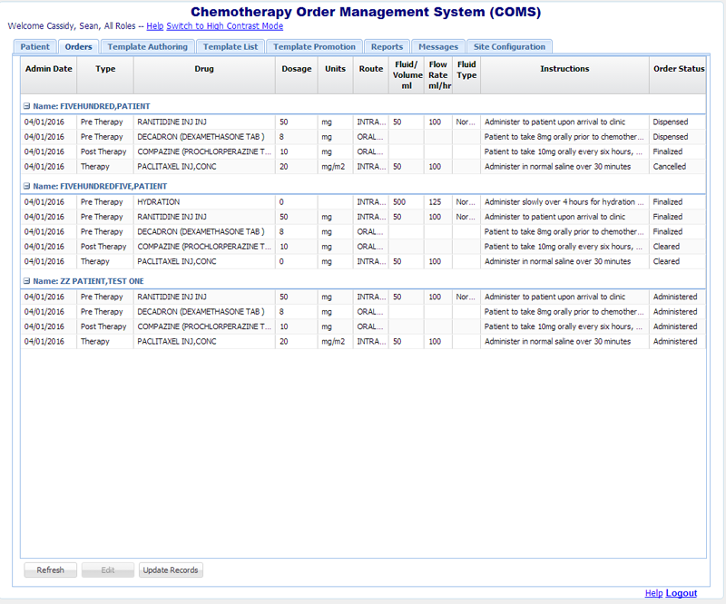Sort by Drug column header
This screenshot has width=726, height=604.
click(x=204, y=75)
